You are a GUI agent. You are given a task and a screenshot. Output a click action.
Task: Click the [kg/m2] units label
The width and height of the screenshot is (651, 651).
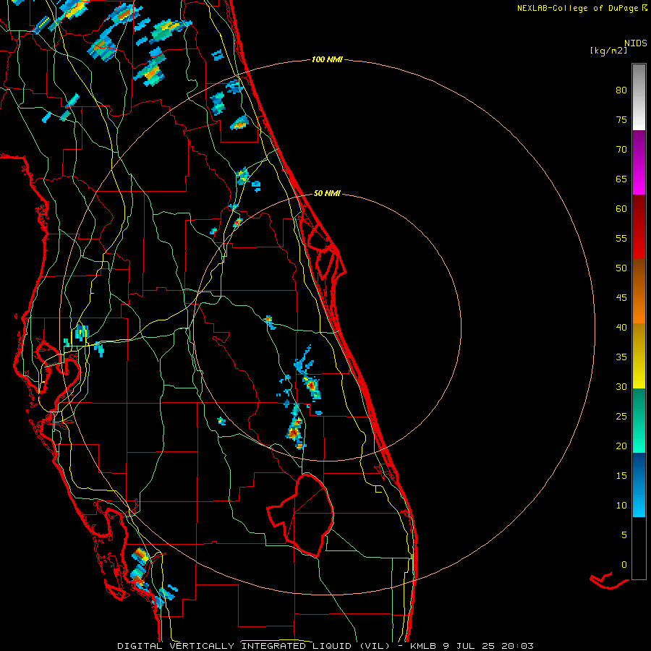[x=608, y=51]
